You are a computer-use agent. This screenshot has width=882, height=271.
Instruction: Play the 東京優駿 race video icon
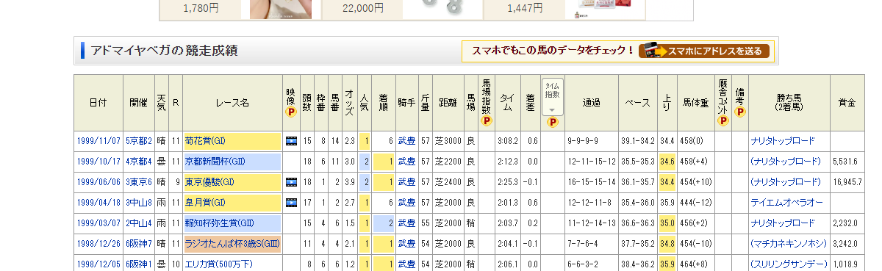(291, 181)
